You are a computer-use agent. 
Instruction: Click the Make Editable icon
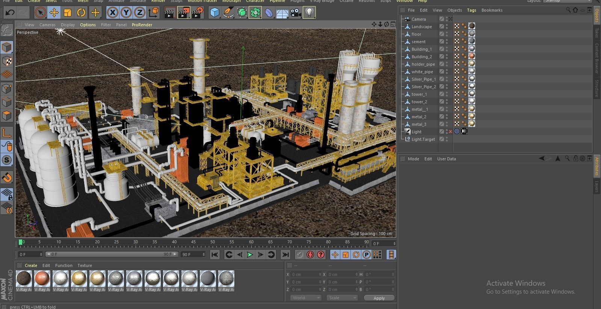6,31
